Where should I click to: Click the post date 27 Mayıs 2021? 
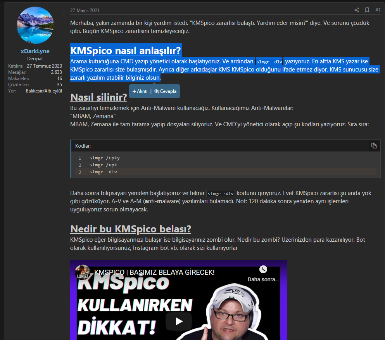click(85, 10)
